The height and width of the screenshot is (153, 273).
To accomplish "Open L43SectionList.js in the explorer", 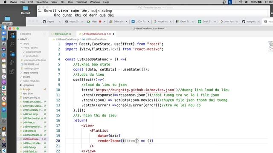I will 33,119.
